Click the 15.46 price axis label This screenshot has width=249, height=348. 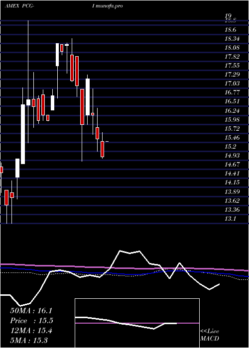coord(232,137)
